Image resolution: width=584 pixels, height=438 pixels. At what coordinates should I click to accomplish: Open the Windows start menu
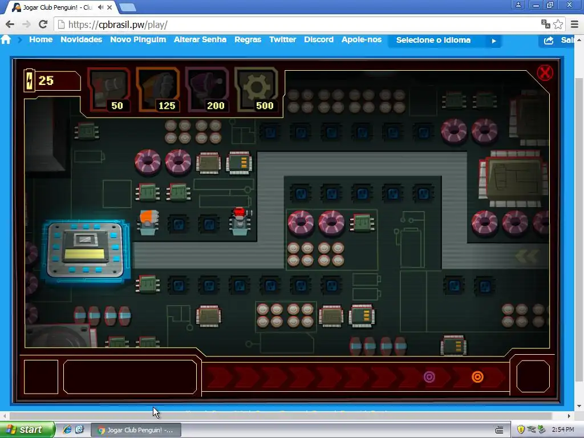click(x=27, y=430)
